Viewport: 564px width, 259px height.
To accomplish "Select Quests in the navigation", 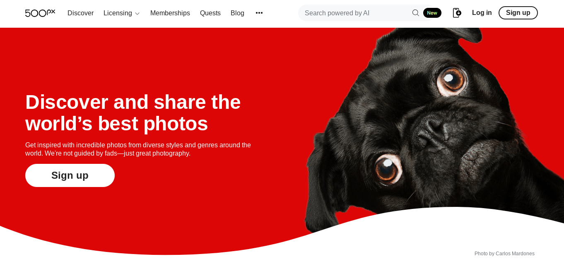I will point(210,13).
